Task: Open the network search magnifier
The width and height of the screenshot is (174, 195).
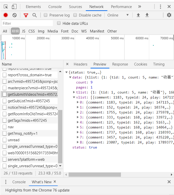Action: (35, 15)
